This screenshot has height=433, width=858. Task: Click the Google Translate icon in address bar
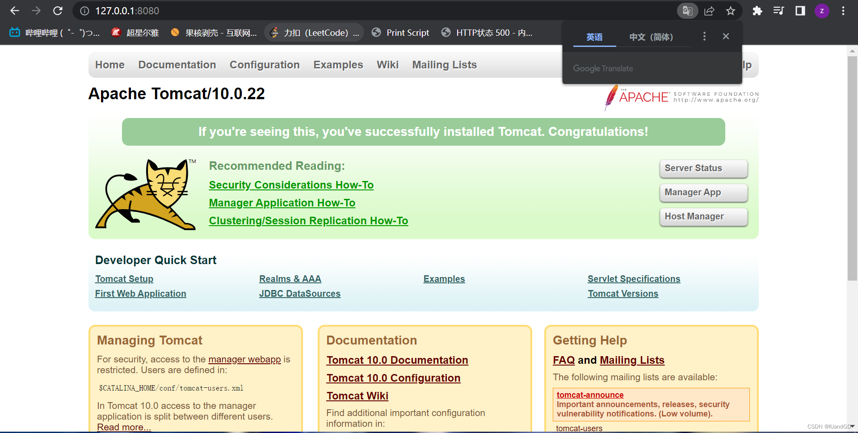pos(687,11)
